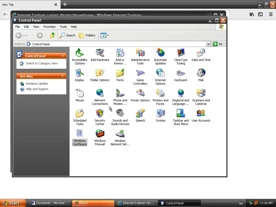Open Automatic Updates settings
Screen dimensions: 276x207
tap(160, 57)
